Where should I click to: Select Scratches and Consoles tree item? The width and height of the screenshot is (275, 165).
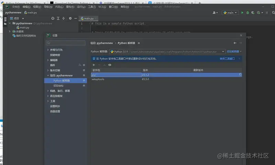pos(24,36)
